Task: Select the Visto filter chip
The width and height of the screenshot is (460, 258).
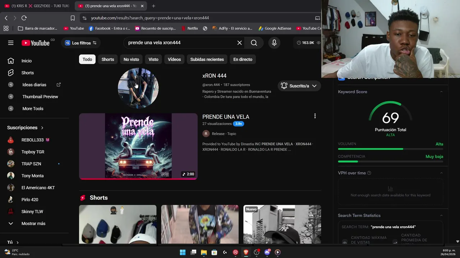Action: pos(153,59)
